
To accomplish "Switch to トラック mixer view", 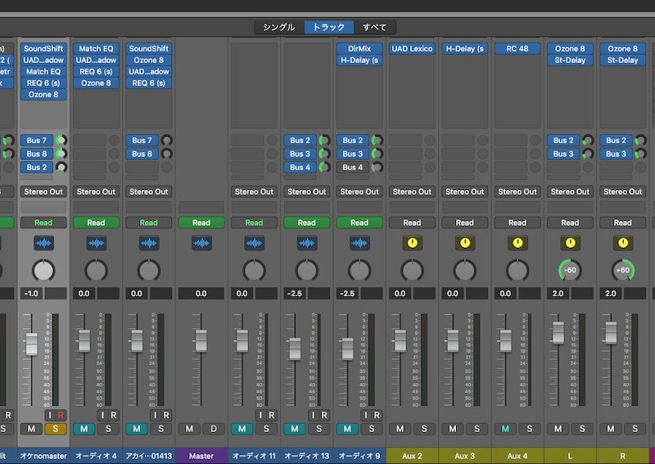I will click(x=329, y=28).
